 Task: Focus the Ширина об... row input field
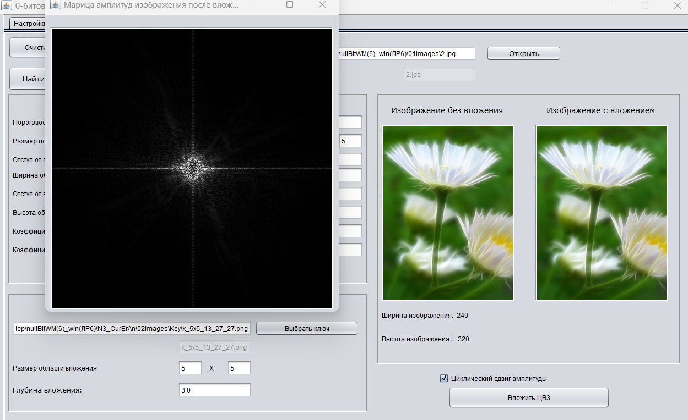pyautogui.click(x=350, y=175)
